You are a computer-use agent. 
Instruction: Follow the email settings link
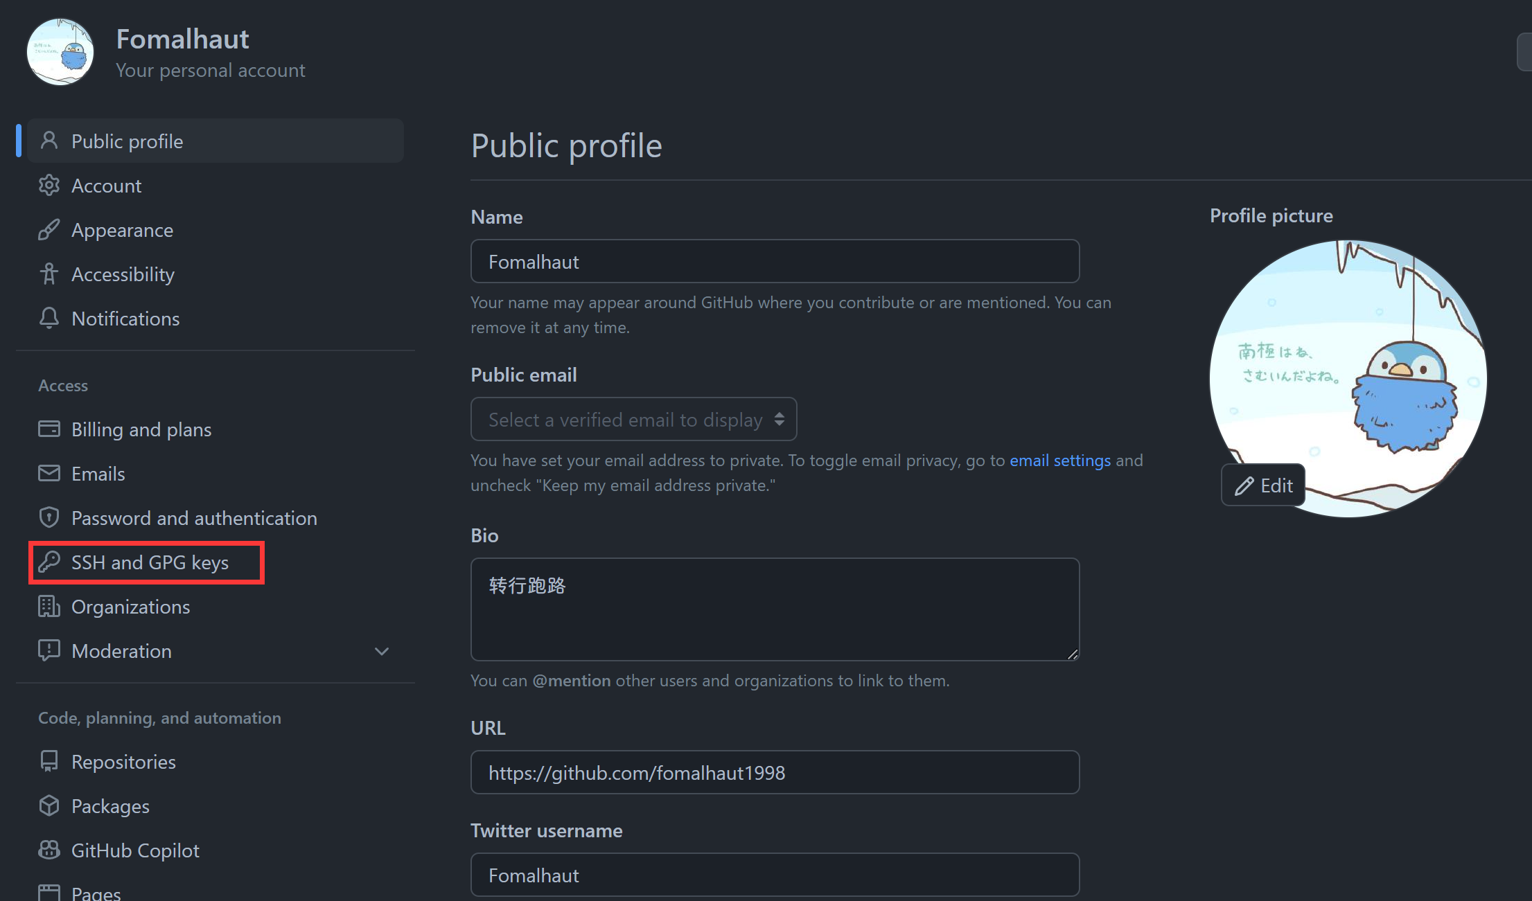[1059, 461]
